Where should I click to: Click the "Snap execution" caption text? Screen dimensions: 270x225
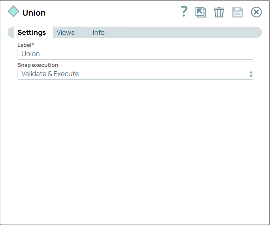(x=38, y=65)
